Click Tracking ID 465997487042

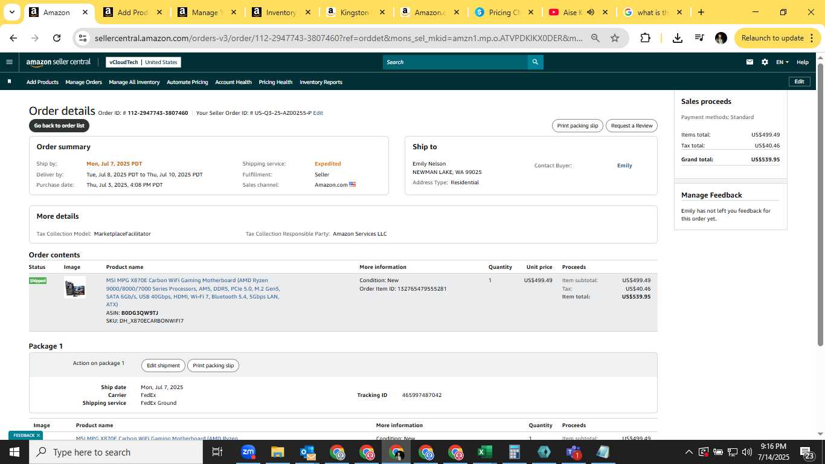click(x=422, y=395)
